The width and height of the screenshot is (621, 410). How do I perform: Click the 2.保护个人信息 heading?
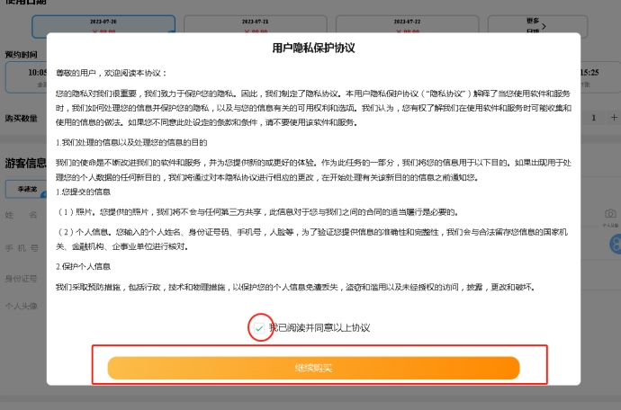(84, 267)
